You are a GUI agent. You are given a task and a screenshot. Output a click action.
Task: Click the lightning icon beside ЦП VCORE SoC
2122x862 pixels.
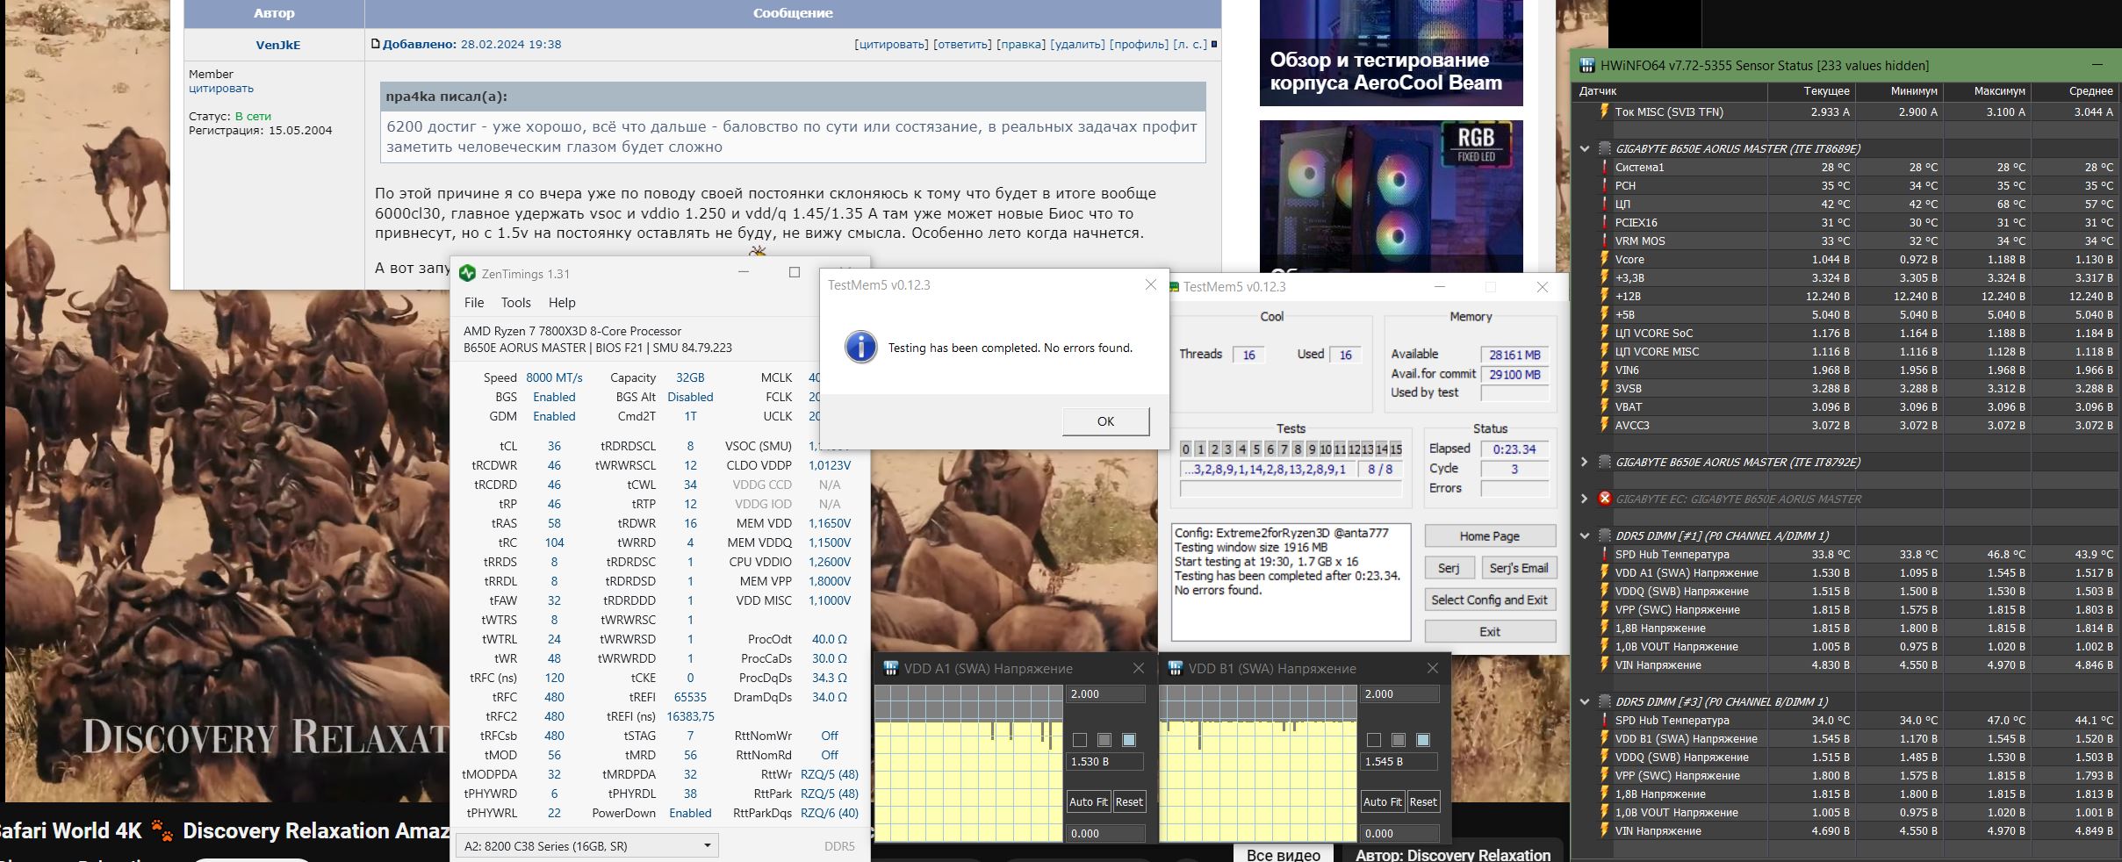[x=1604, y=333]
